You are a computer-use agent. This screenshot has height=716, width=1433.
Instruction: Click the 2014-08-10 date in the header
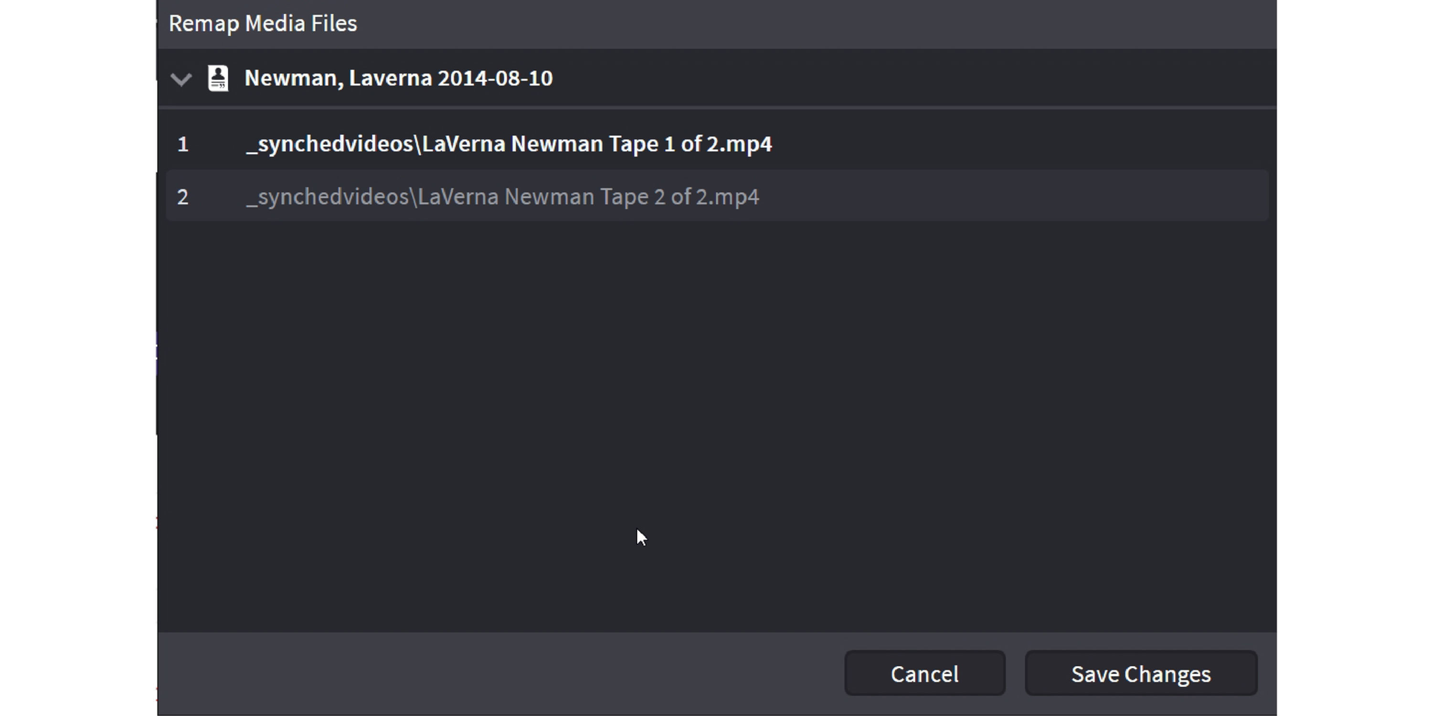point(495,78)
